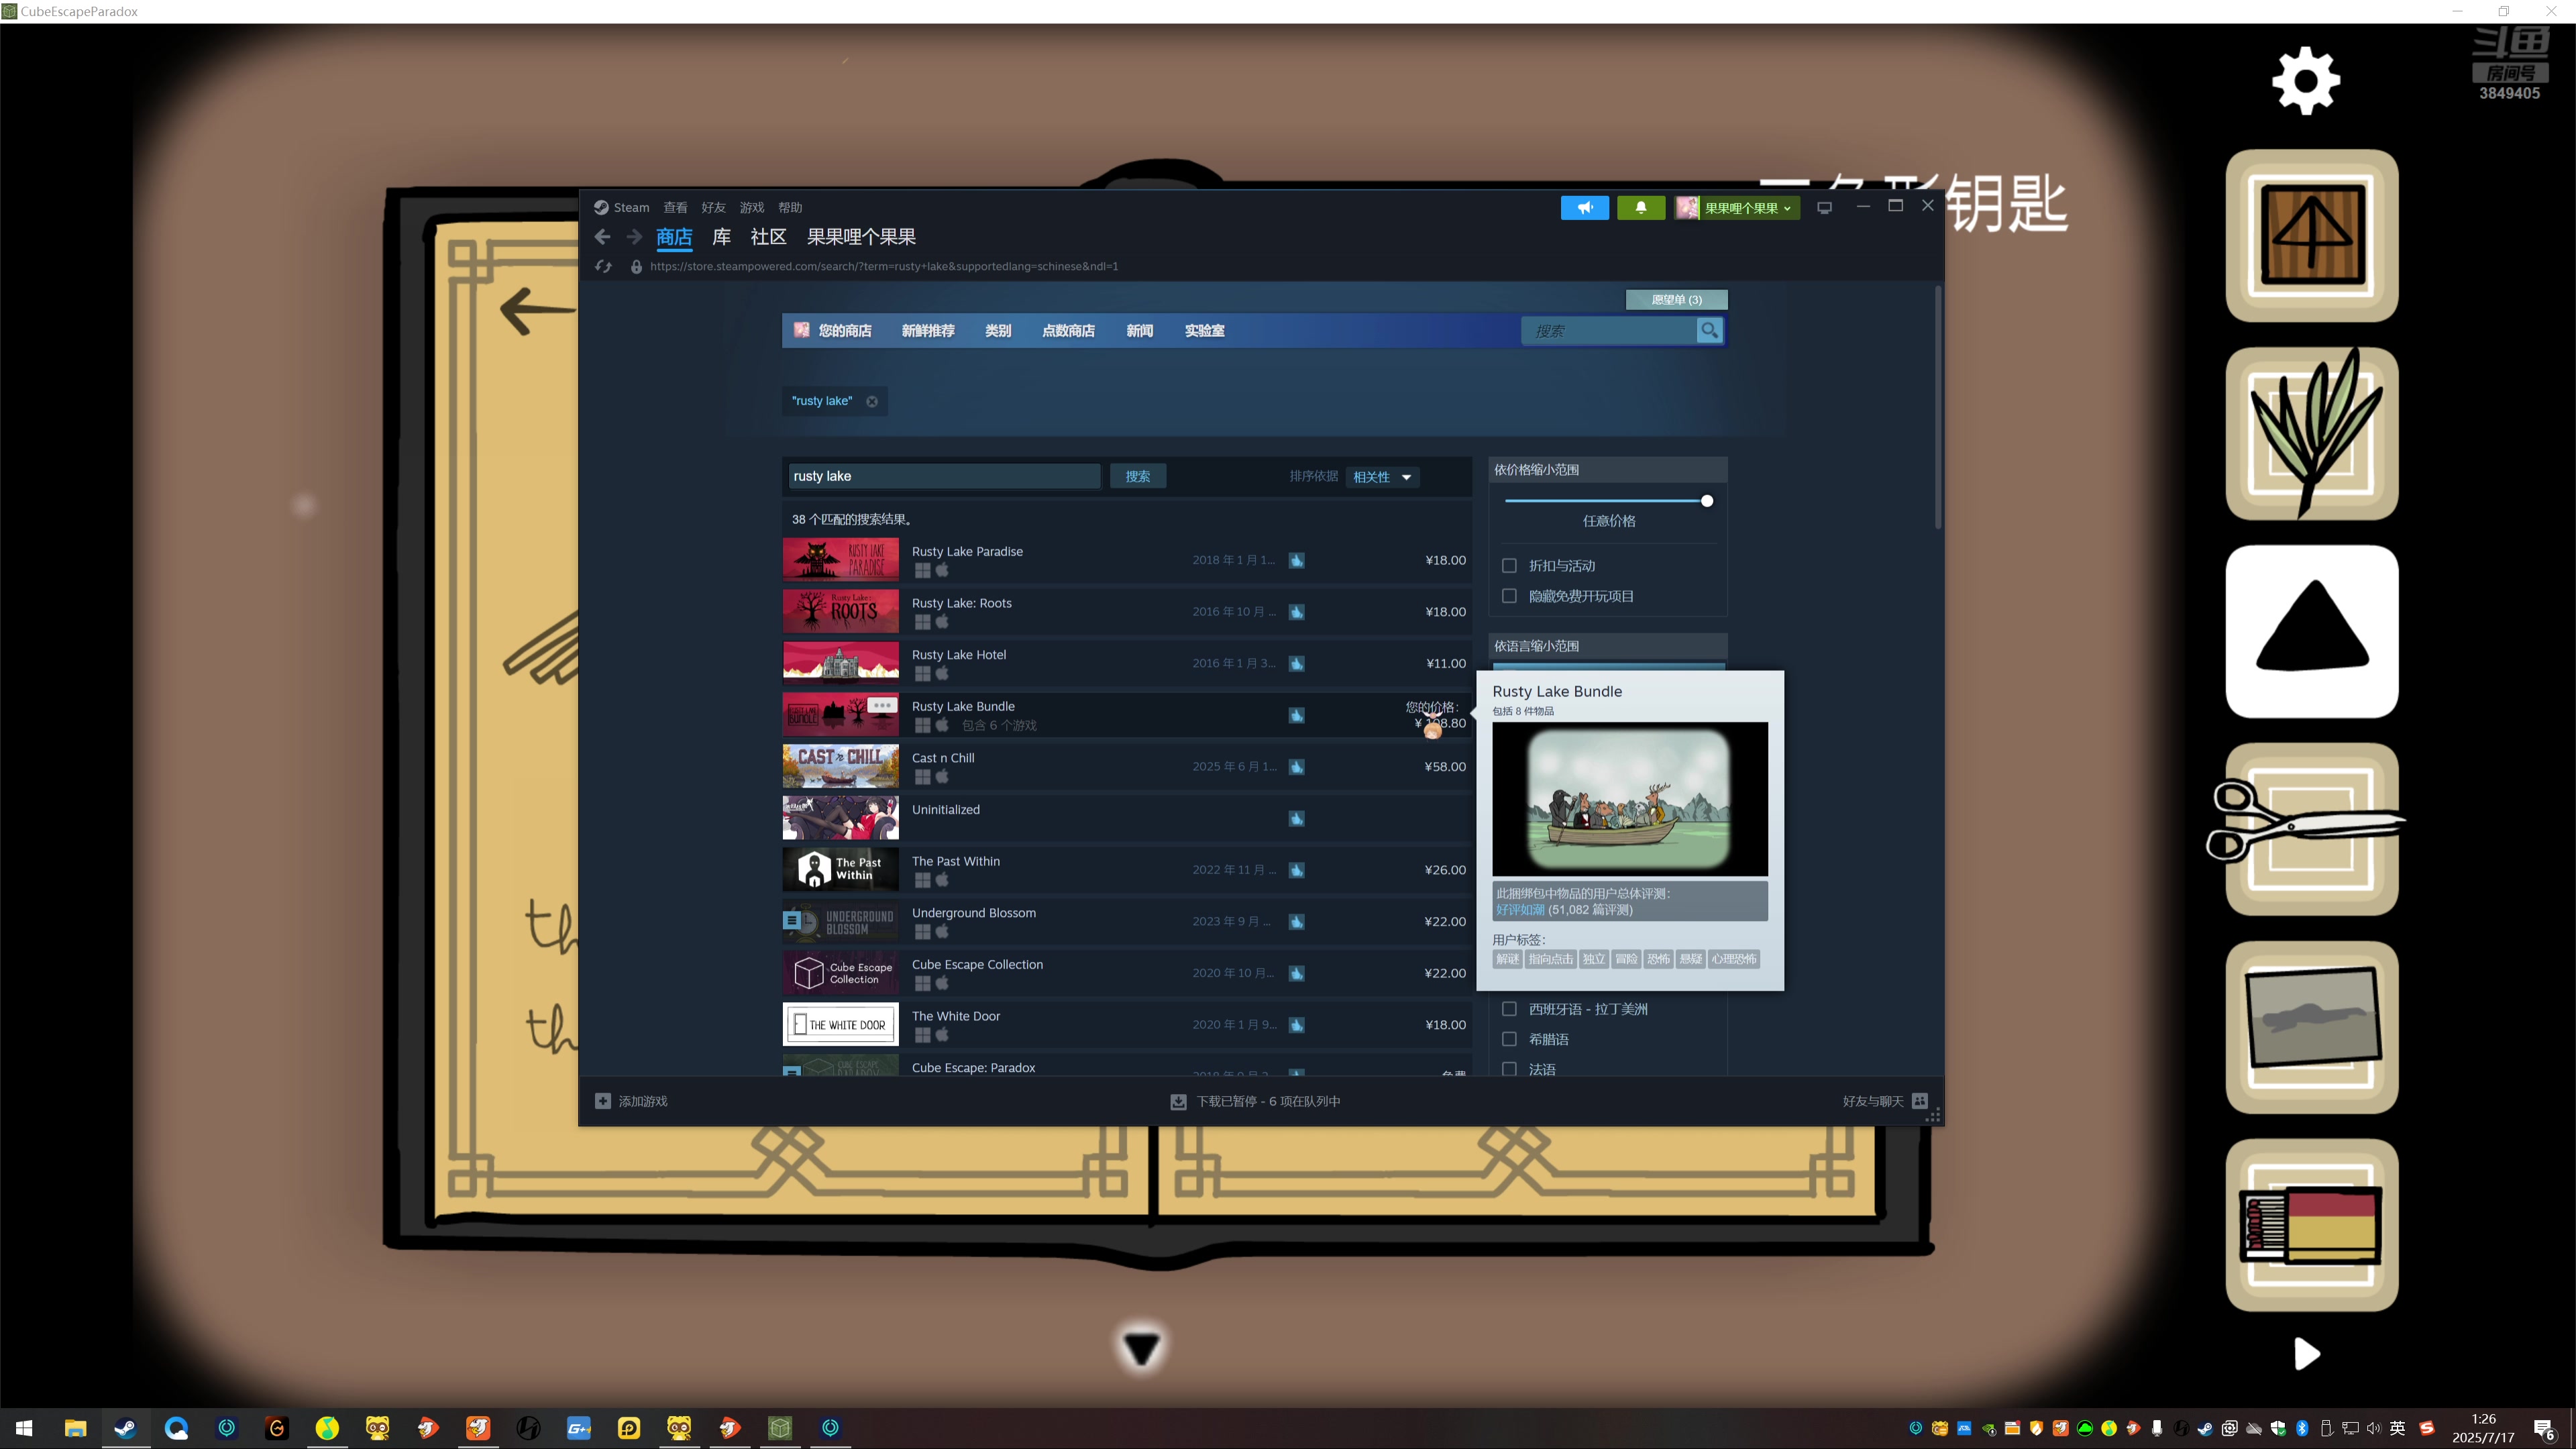Click the rusty lake search term field
Image resolution: width=2576 pixels, height=1449 pixels.
pos(944,476)
